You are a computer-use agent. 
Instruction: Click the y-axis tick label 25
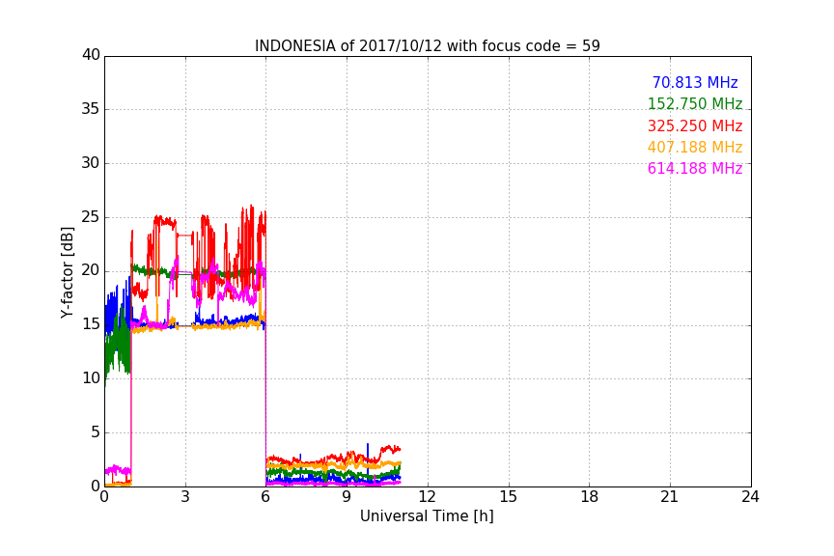pos(91,217)
